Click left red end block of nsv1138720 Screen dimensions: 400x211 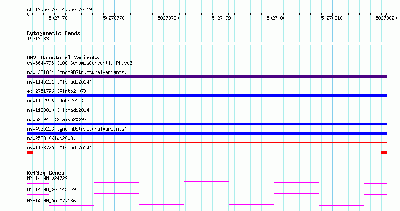(x=30, y=152)
